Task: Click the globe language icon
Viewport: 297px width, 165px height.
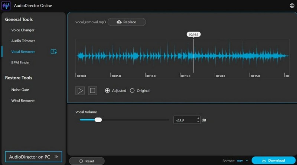Action: pyautogui.click(x=291, y=6)
